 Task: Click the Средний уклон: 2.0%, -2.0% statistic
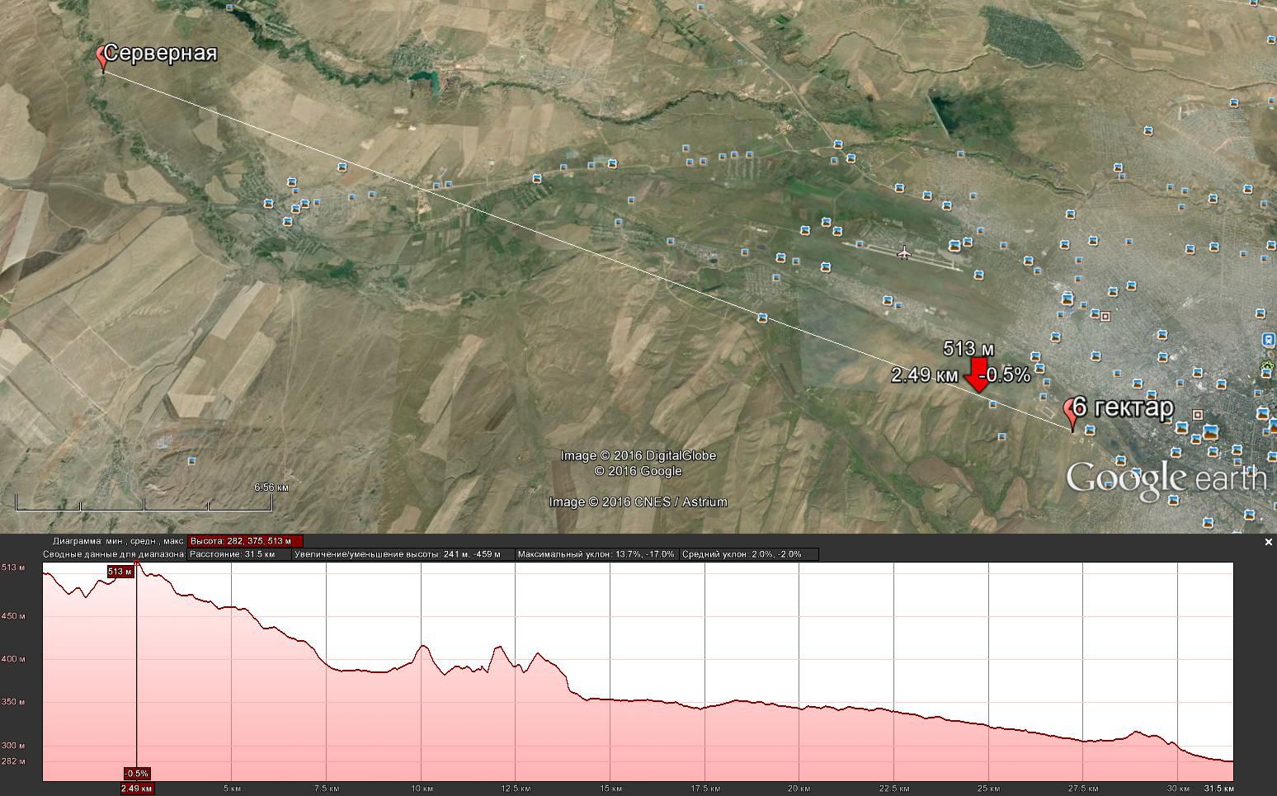[748, 554]
